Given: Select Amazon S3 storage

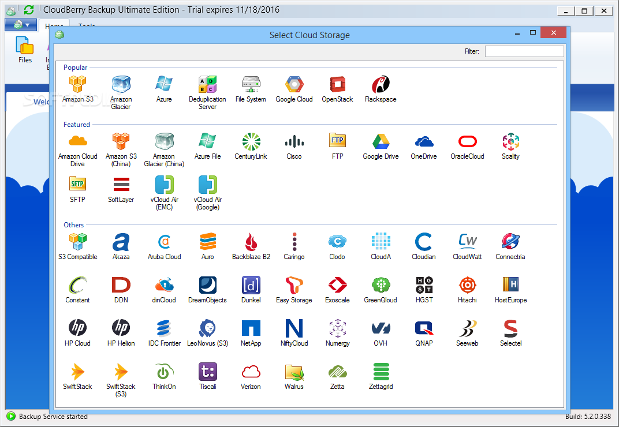Looking at the screenshot, I should pyautogui.click(x=78, y=89).
